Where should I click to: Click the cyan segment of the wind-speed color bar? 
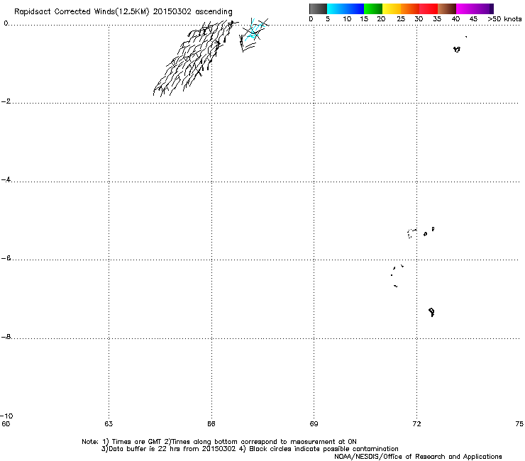click(x=336, y=9)
